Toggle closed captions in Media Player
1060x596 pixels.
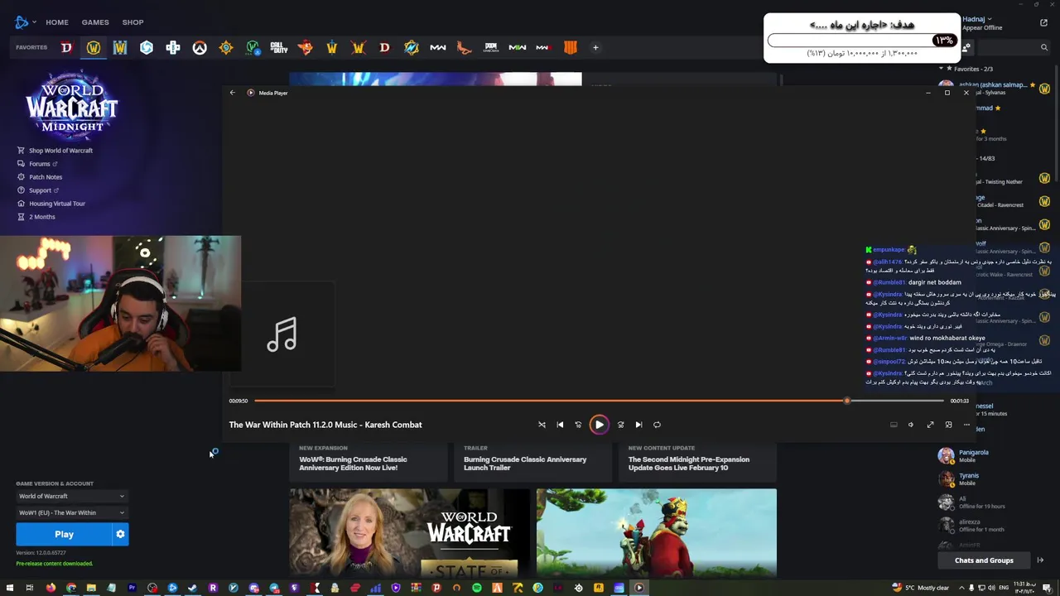894,425
